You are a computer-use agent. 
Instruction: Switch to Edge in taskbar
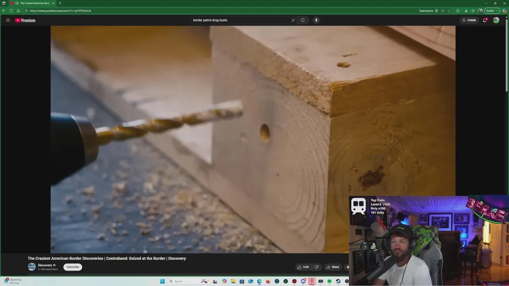point(259,281)
